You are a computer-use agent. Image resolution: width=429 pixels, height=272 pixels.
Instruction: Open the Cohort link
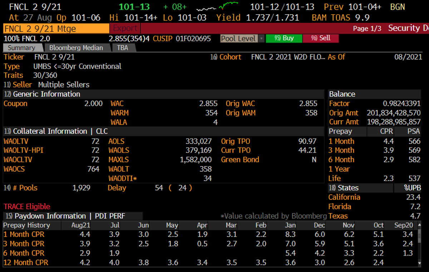click(x=226, y=57)
